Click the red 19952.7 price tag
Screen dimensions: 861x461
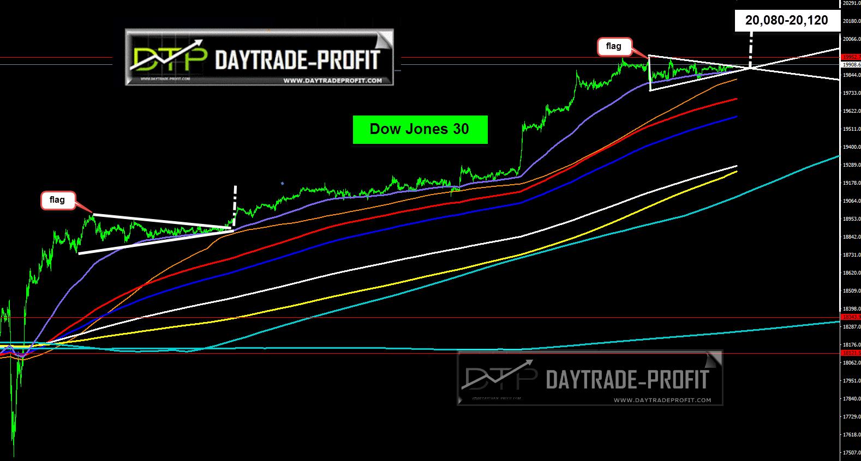coord(851,57)
